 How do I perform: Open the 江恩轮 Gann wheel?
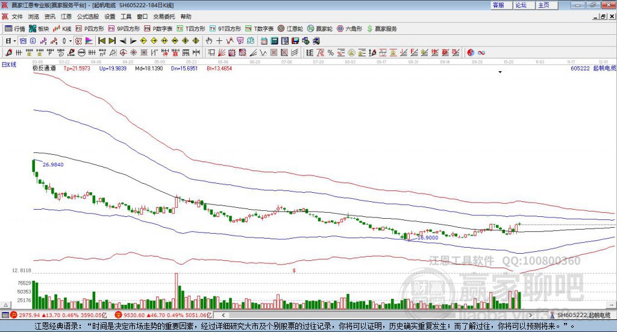pyautogui.click(x=290, y=29)
